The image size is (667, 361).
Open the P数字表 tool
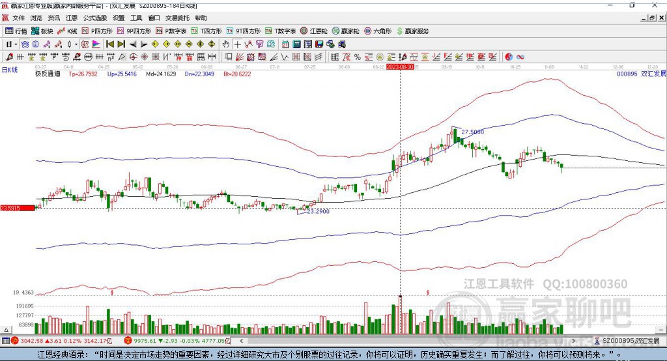pos(171,31)
